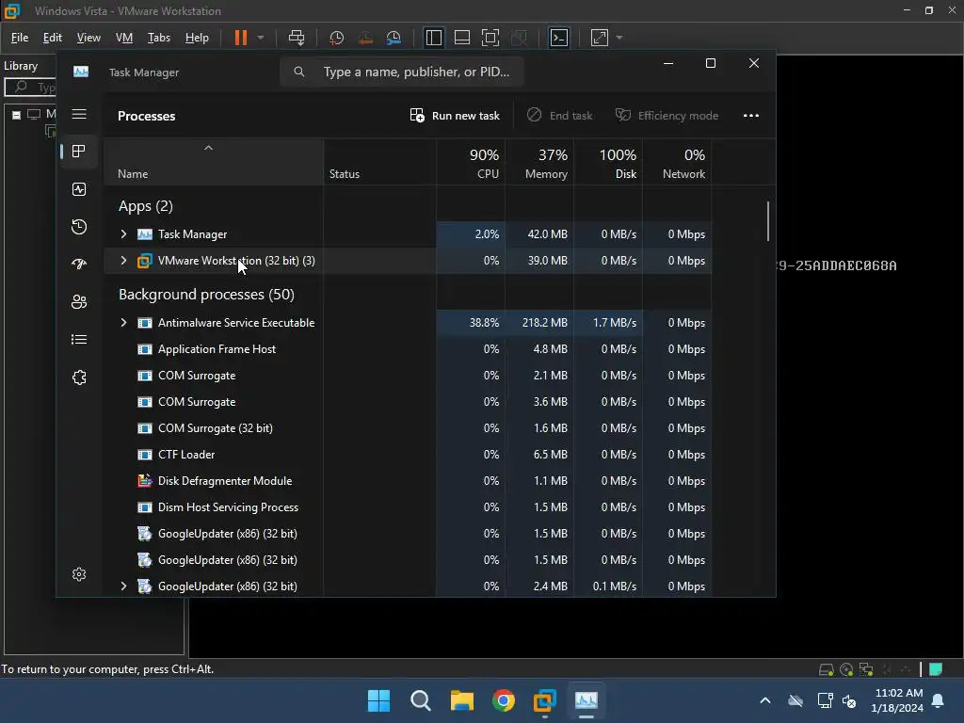Click the Status column header
Image resolution: width=964 pixels, height=723 pixels.
pos(380,162)
